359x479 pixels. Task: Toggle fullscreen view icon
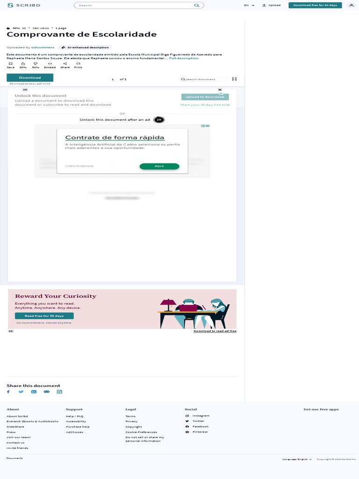pos(234,79)
